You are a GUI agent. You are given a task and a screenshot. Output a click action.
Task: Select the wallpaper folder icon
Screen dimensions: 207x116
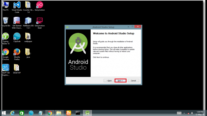[x=28, y=38]
